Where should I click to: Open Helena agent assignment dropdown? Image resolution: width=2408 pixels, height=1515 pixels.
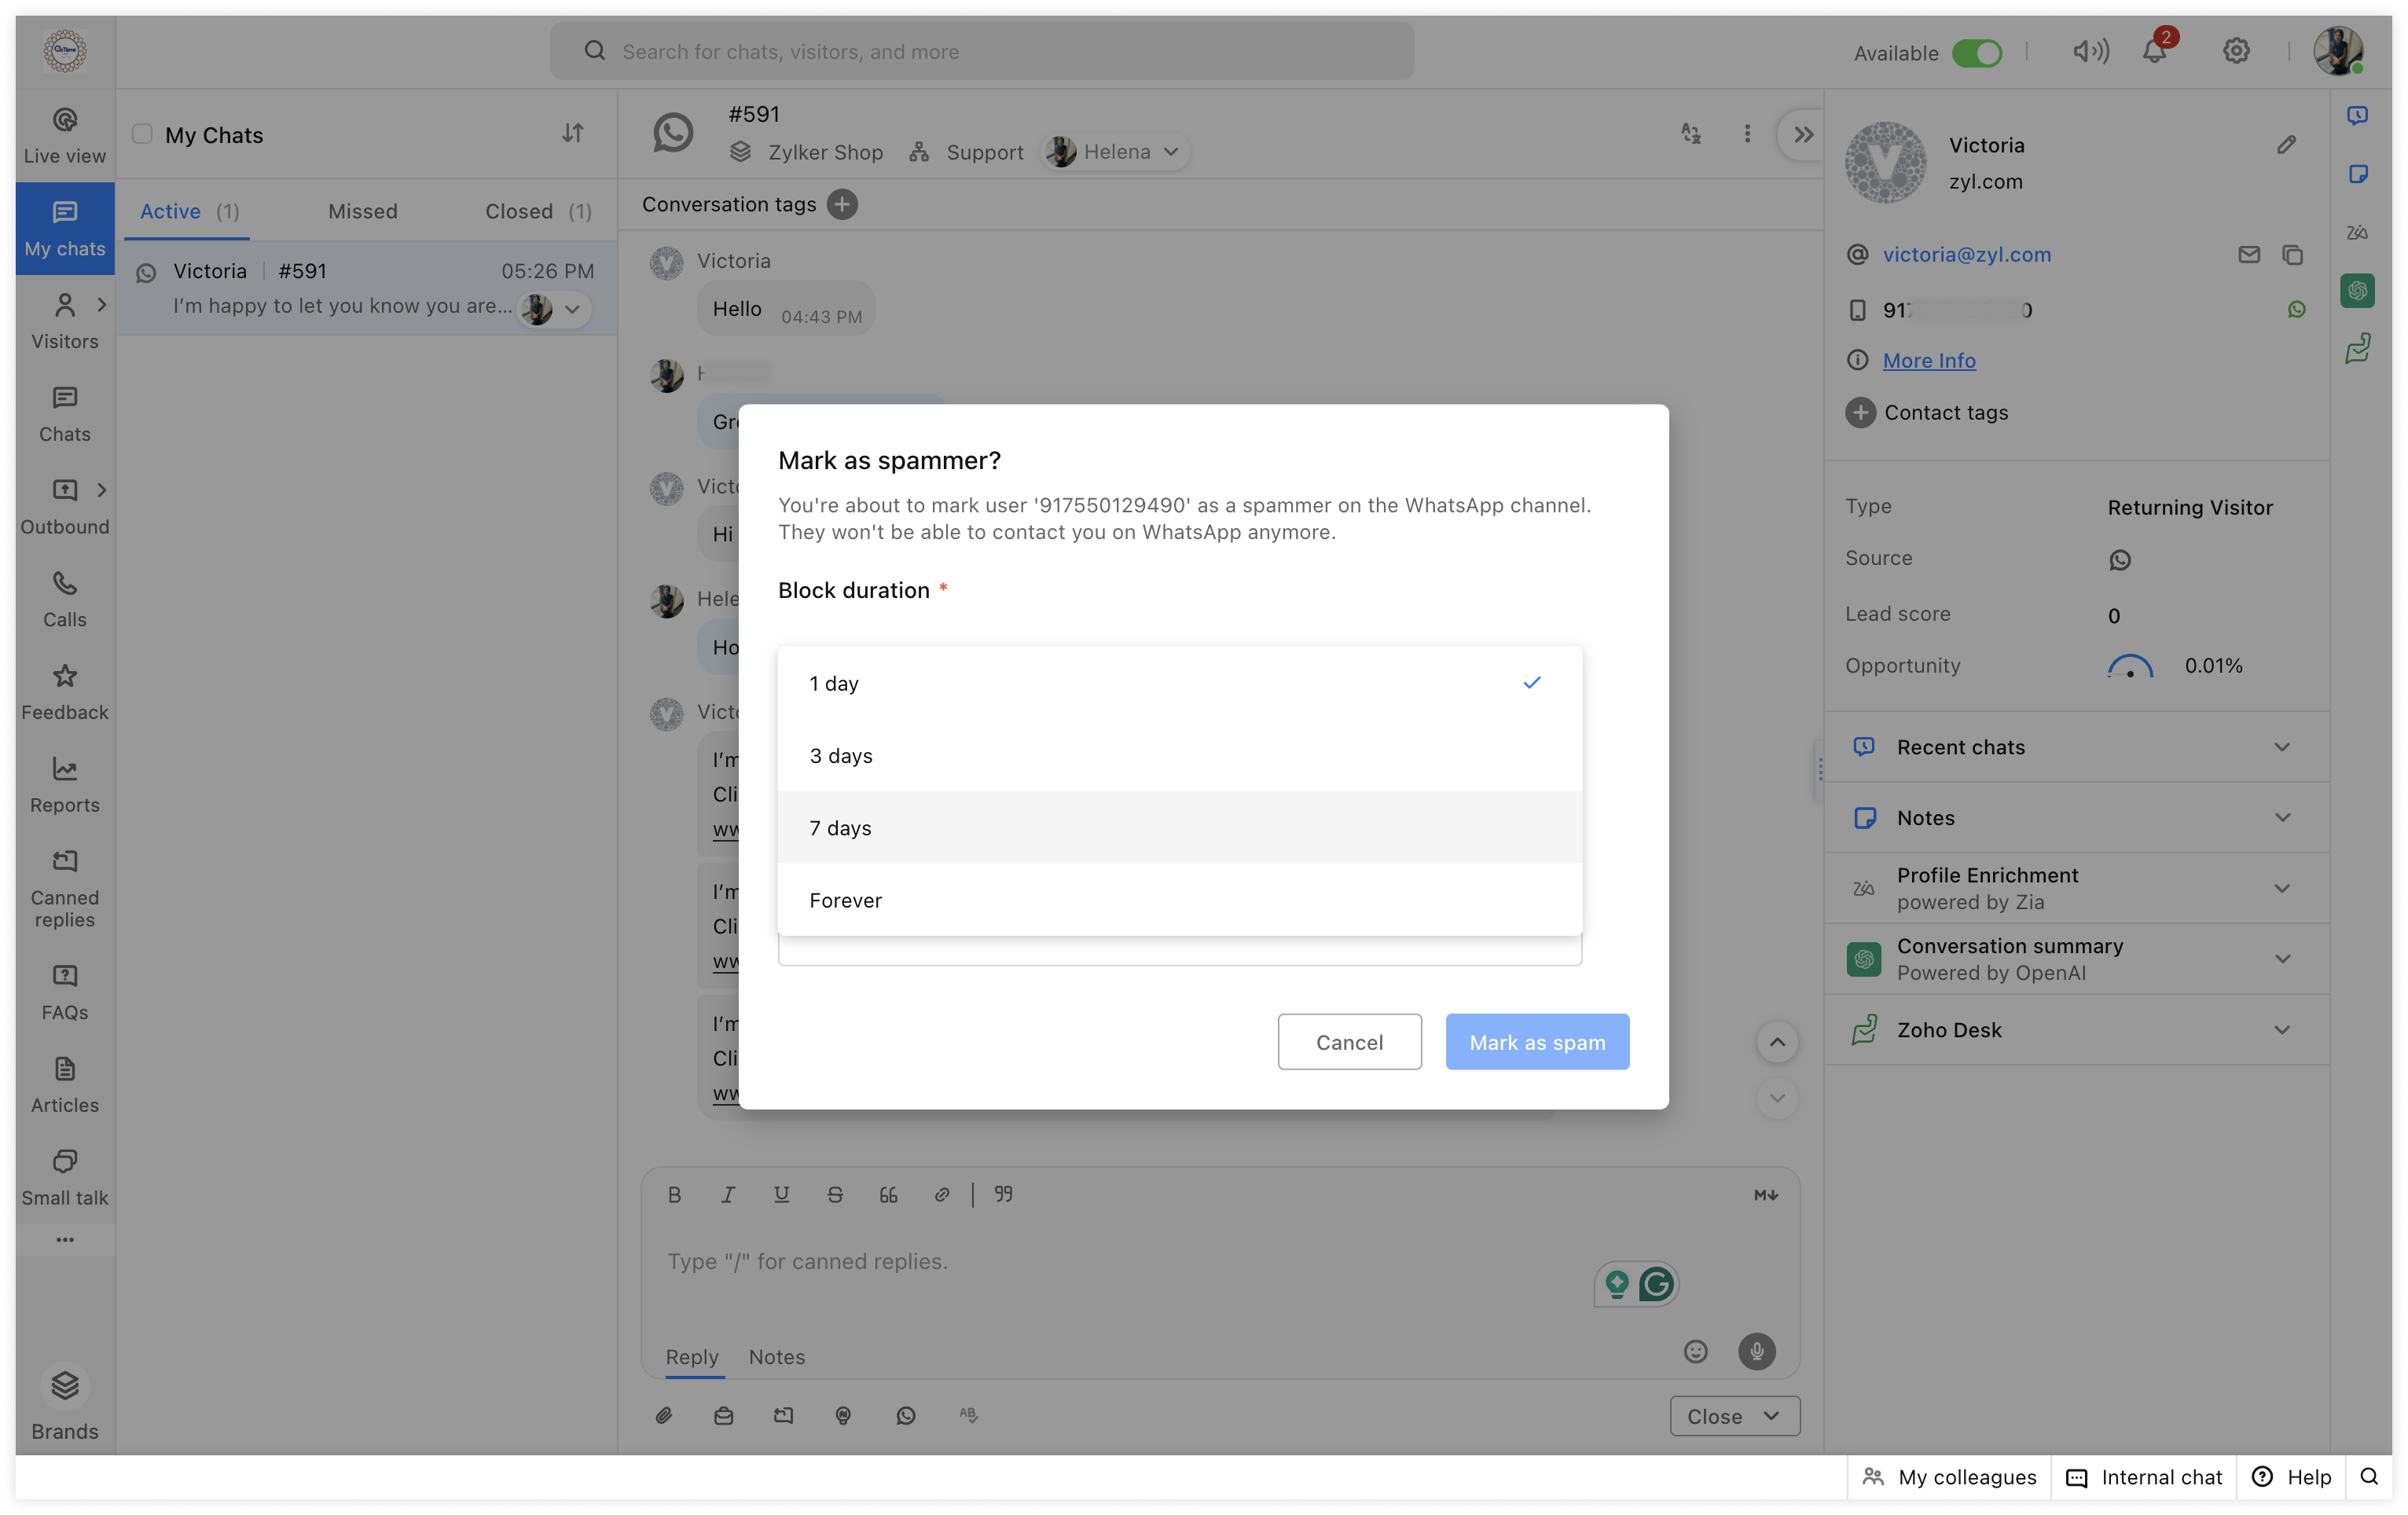1116,152
